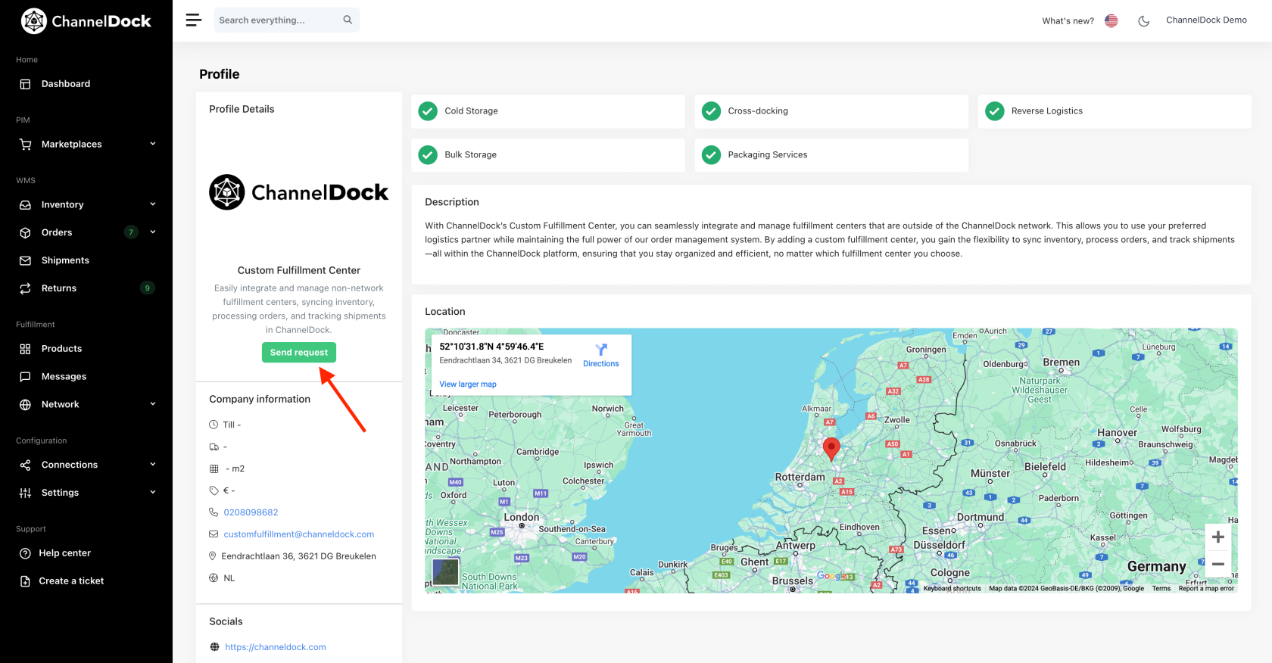The width and height of the screenshot is (1272, 663).
Task: Zoom in on the map
Action: coord(1217,537)
